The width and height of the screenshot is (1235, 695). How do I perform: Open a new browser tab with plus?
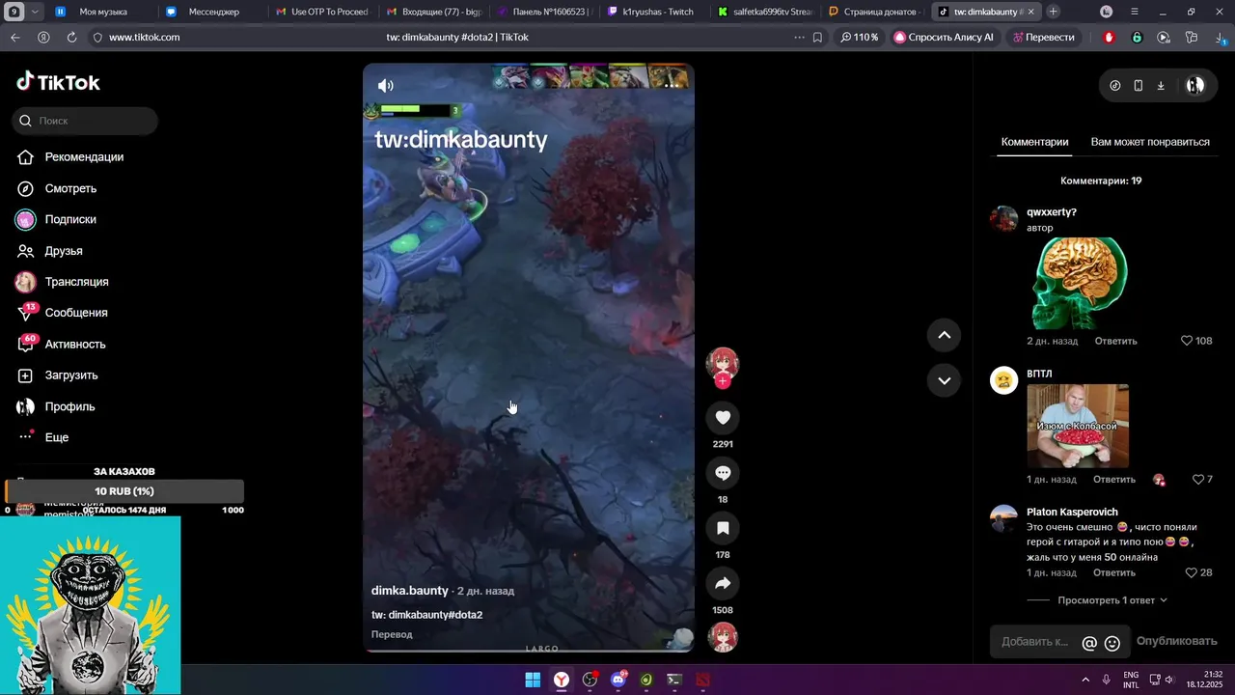[x=1053, y=12]
